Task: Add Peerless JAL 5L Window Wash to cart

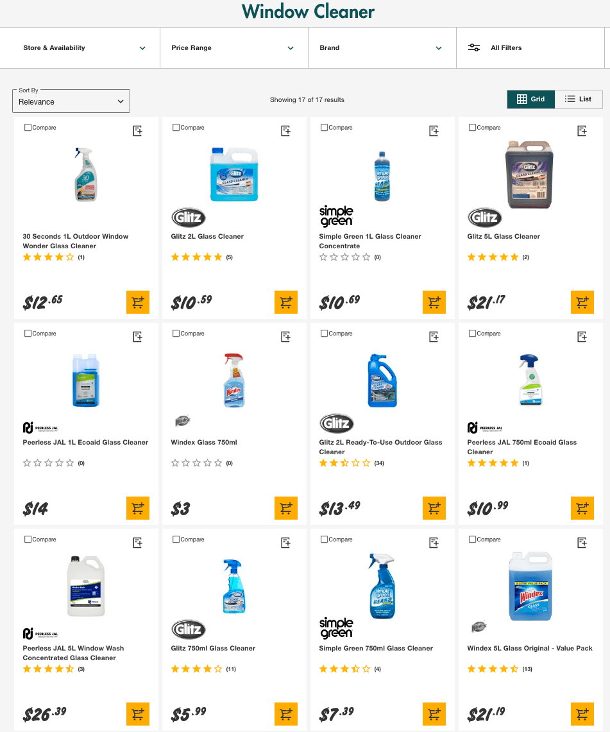Action: (x=137, y=713)
